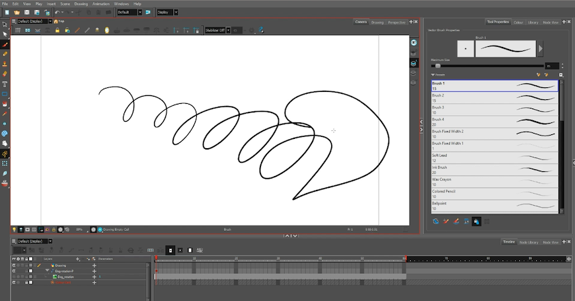The image size is (575, 301).
Task: Toggle the Colour-Card layer enable switch
Action: (14, 282)
